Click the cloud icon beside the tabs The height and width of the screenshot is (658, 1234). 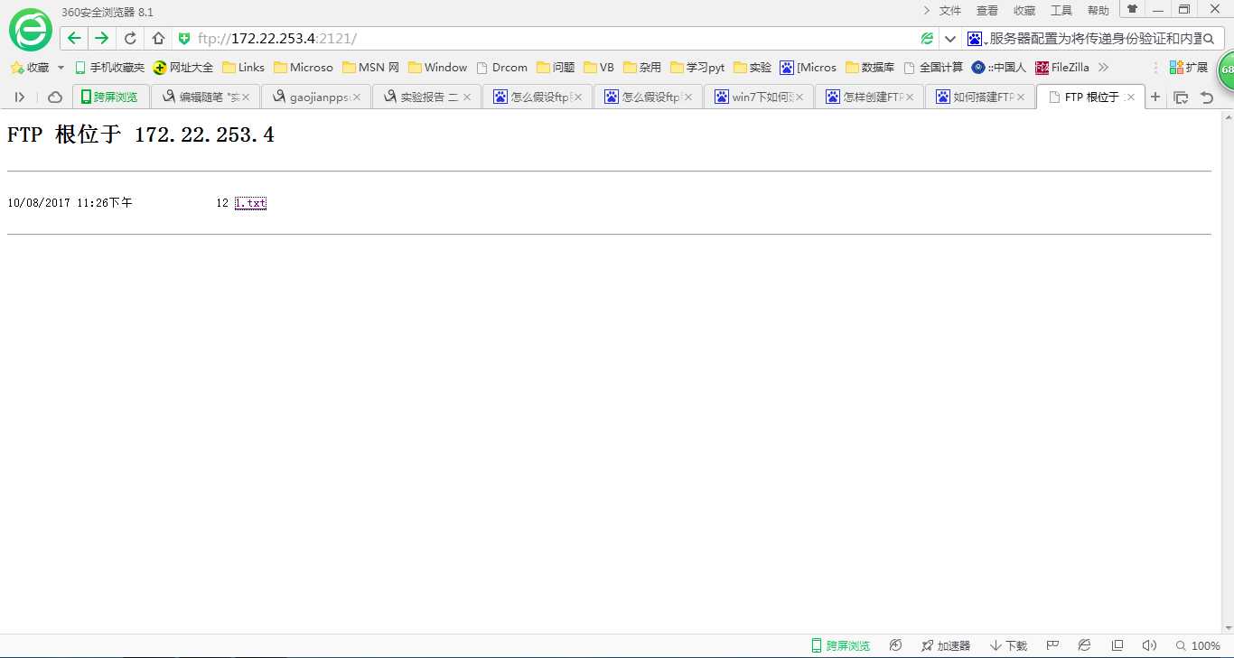[x=55, y=97]
